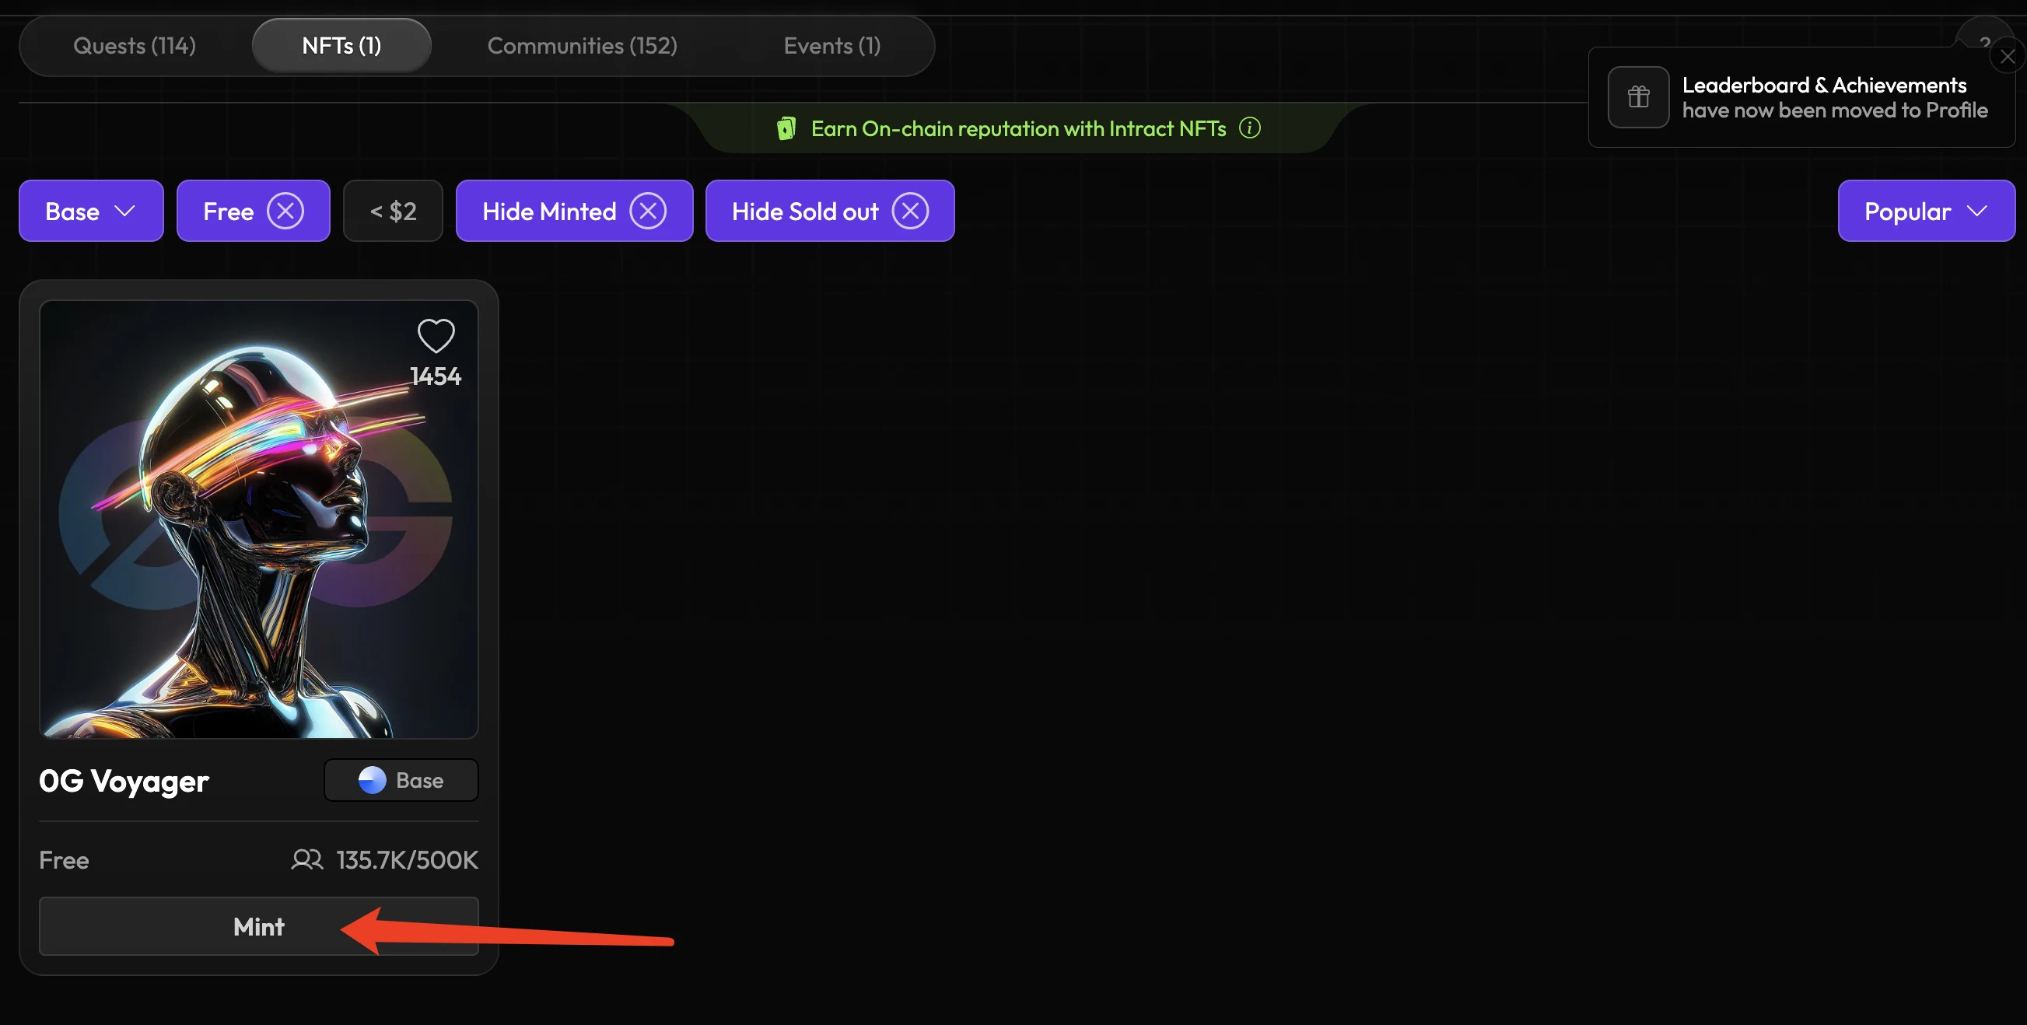Disable the Hide Sold out filter
The height and width of the screenshot is (1025, 2027).
tap(911, 211)
